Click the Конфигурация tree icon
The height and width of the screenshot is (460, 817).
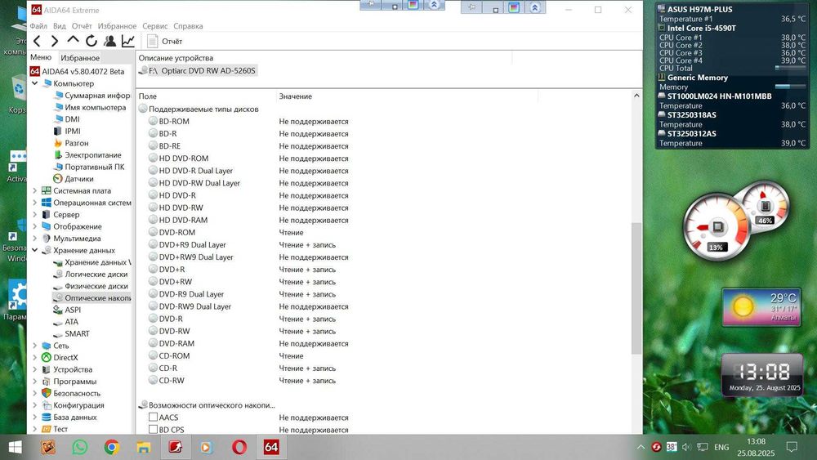point(47,405)
